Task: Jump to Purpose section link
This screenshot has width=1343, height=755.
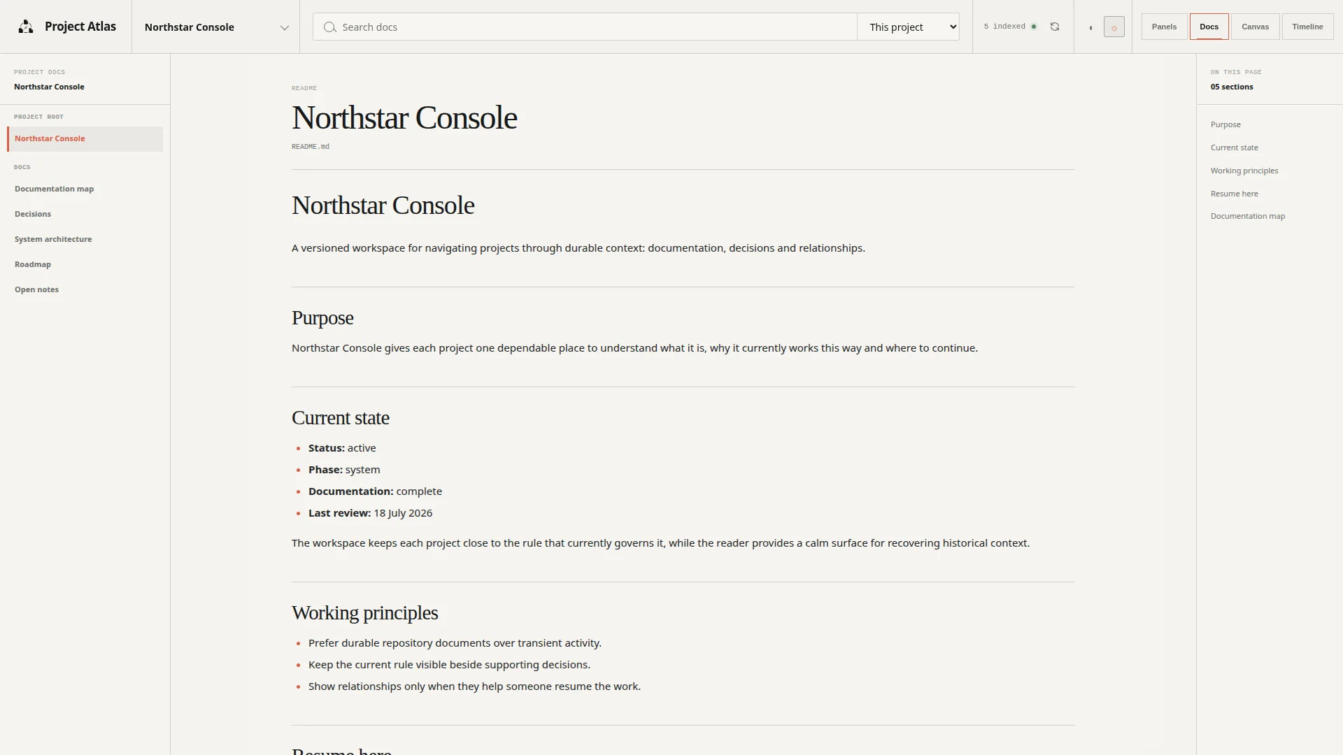Action: point(1225,124)
